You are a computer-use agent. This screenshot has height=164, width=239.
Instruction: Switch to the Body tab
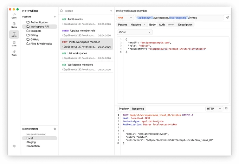point(152,25)
